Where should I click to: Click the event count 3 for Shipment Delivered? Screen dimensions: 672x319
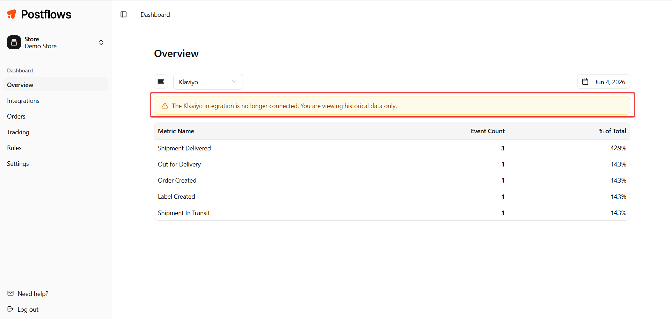click(x=503, y=148)
